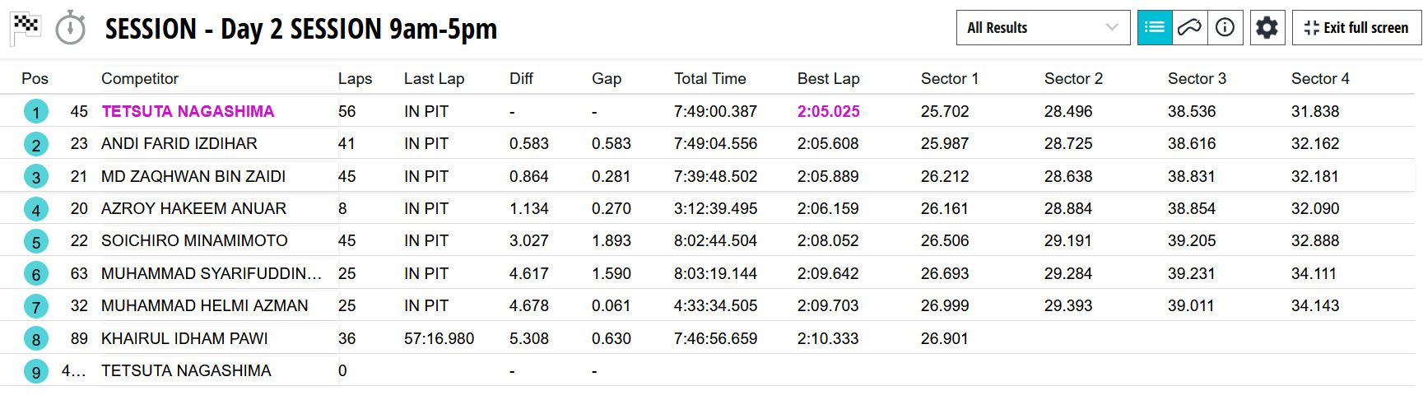Click the Competitor column header

[140, 79]
